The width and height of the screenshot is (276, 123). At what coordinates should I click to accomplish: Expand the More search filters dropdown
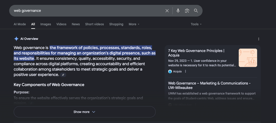[x=134, y=24]
